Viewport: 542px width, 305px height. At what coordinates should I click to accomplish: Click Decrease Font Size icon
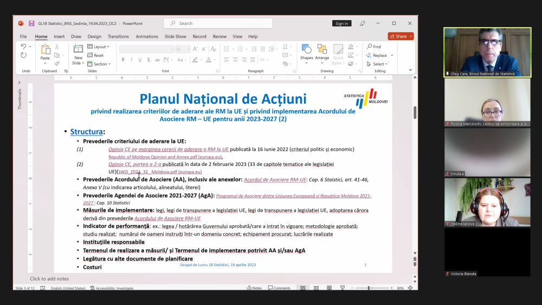click(x=204, y=49)
